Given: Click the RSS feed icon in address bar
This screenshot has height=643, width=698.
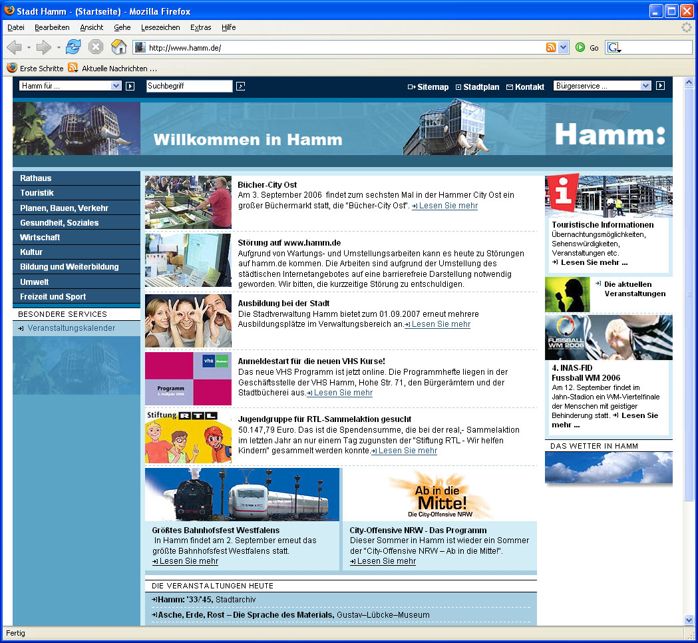Looking at the screenshot, I should click(551, 47).
